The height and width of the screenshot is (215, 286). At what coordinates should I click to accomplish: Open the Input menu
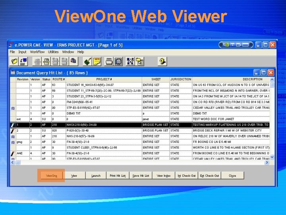[22, 52]
